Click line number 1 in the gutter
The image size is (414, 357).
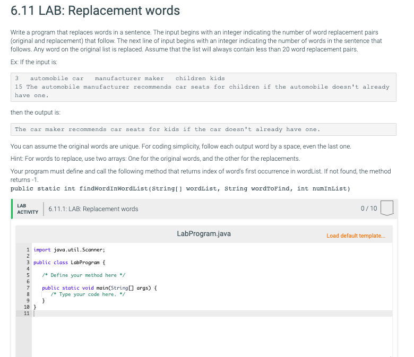[28, 250]
